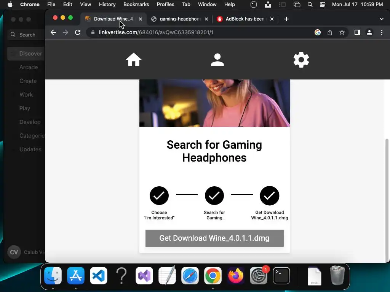Open the Edit menu
The height and width of the screenshot is (292, 390).
pos(67,5)
